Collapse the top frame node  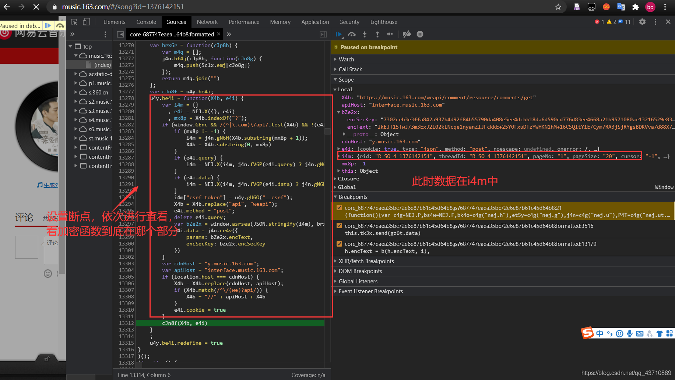(70, 46)
